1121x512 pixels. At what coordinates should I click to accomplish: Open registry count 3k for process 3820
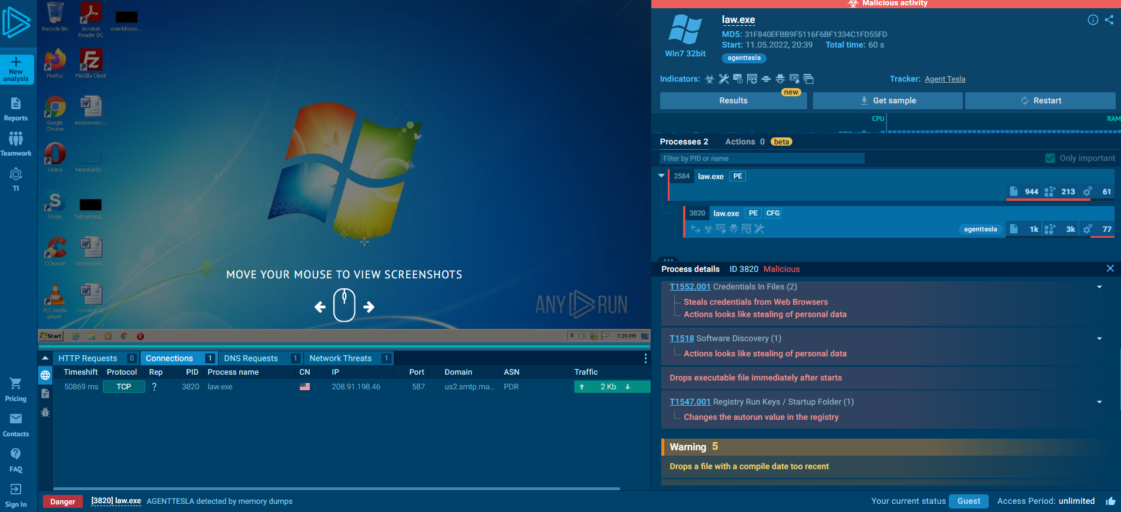pos(1060,229)
